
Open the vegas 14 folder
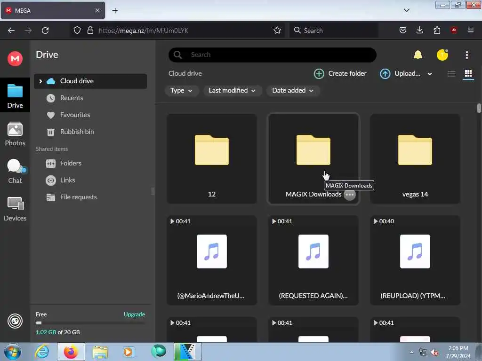coord(415,159)
